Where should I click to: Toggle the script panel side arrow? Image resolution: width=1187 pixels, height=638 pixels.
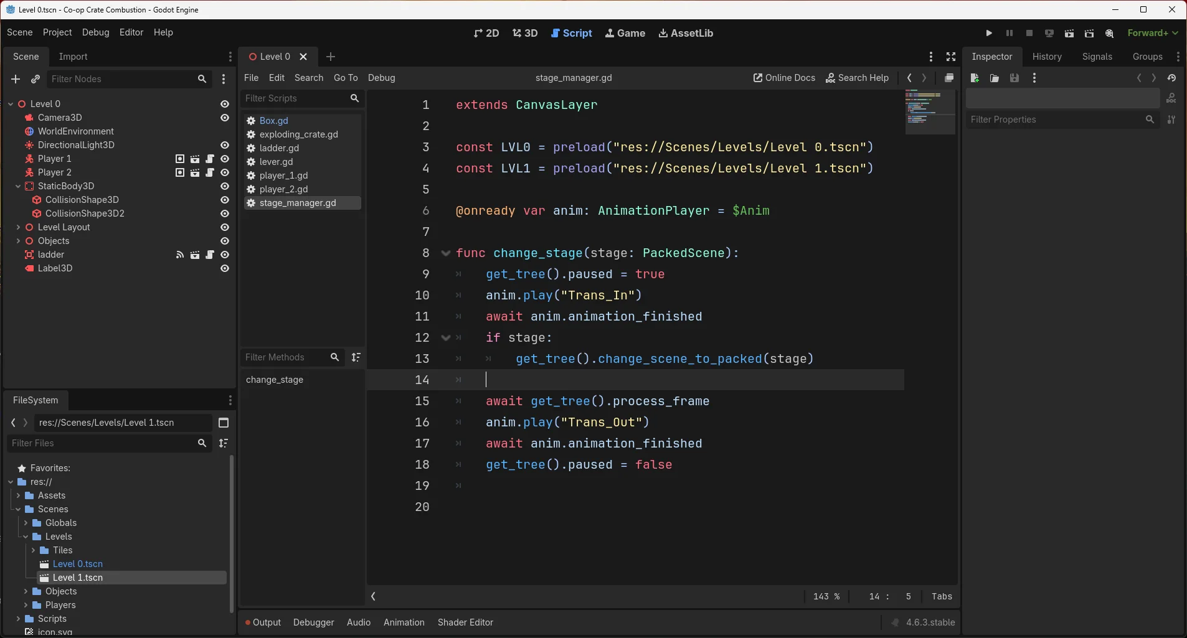373,596
